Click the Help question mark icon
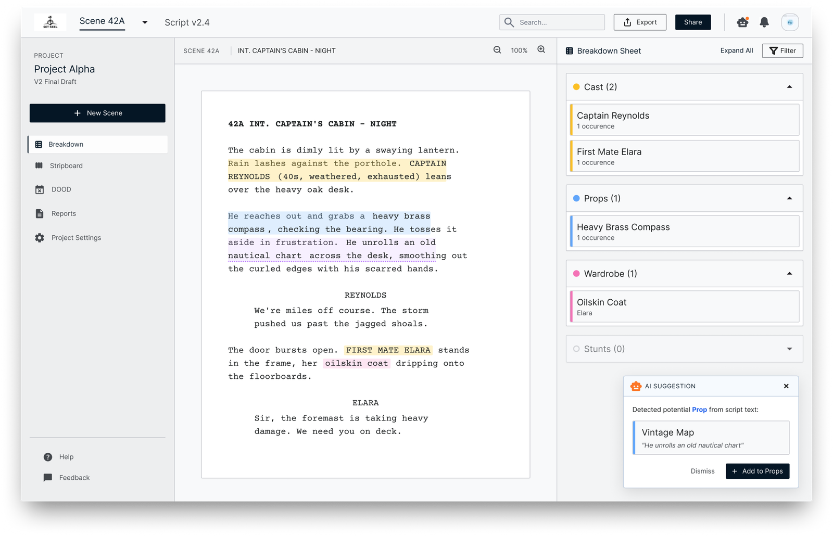The width and height of the screenshot is (833, 536). click(48, 456)
